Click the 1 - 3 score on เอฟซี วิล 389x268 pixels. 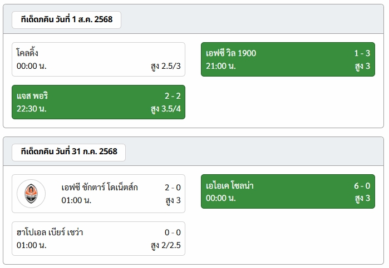362,53
